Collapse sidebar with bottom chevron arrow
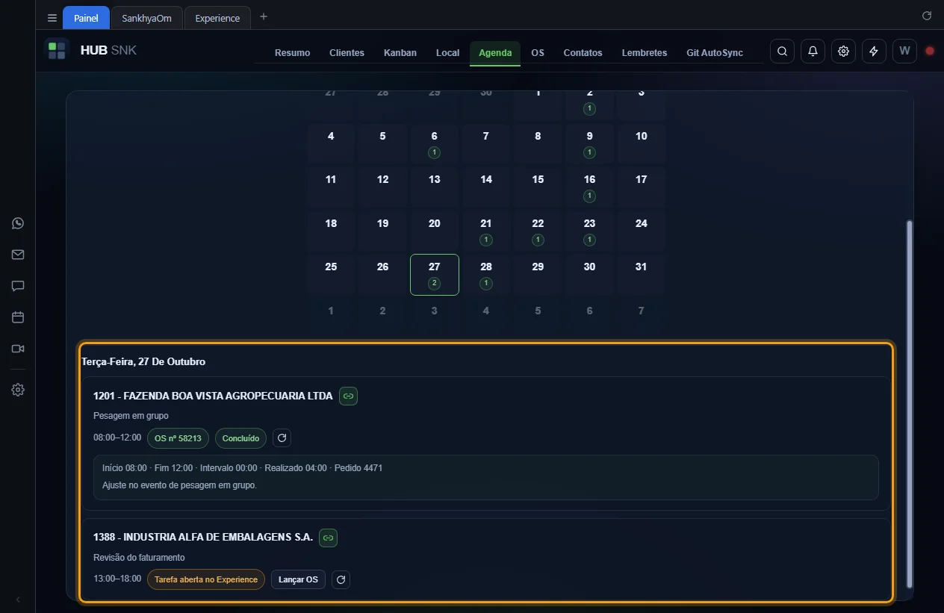Viewport: 944px width, 613px height. click(18, 600)
